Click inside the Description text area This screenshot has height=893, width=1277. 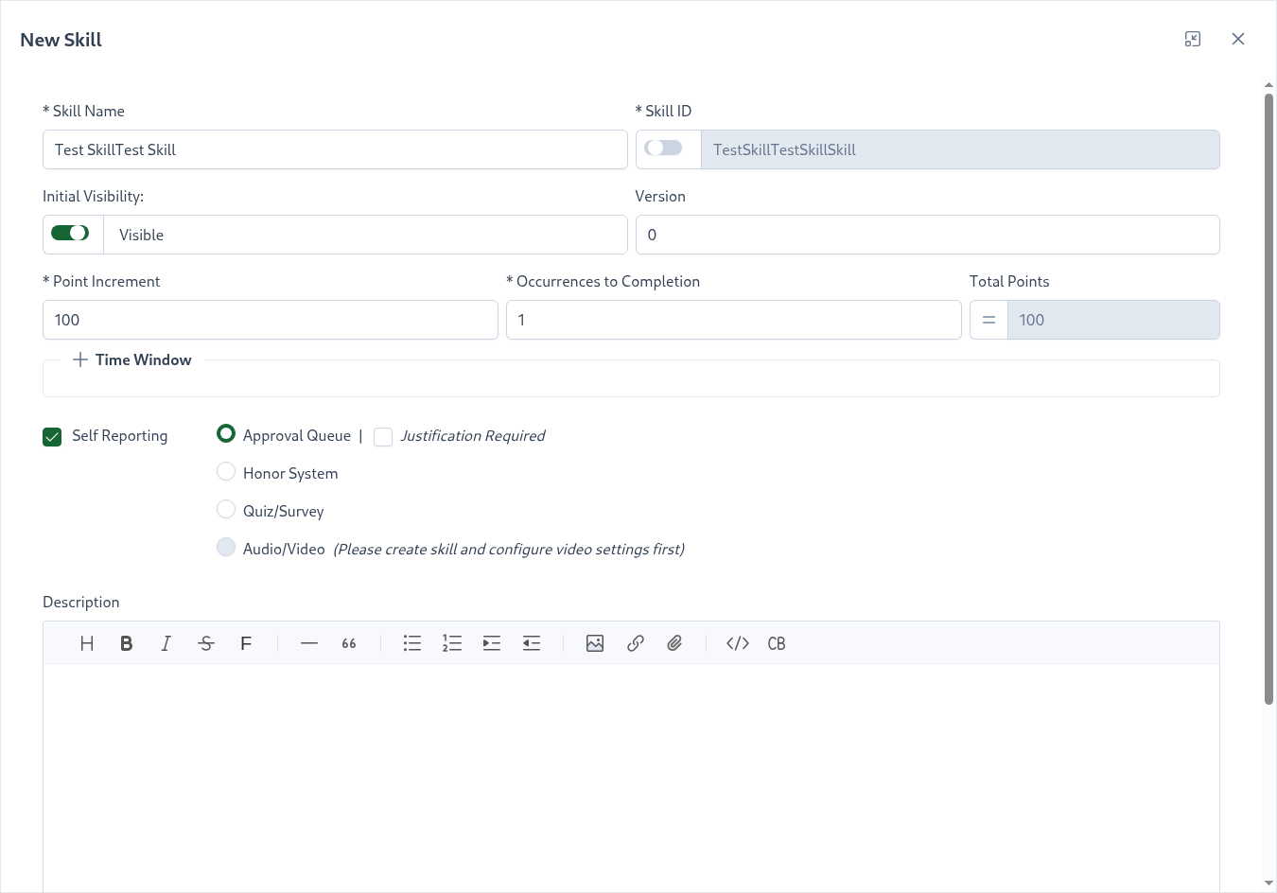631,776
